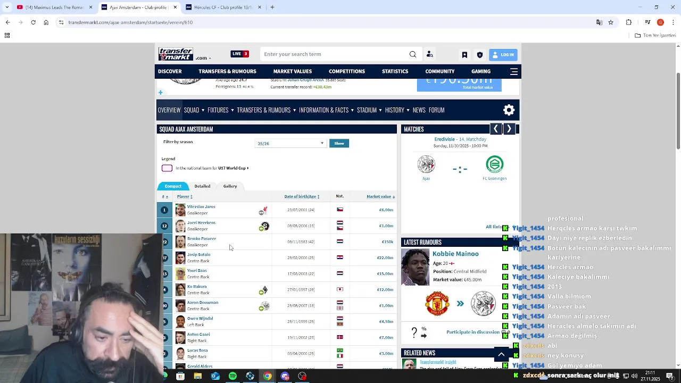Open the GAMING main menu
Viewport: 681px width, 383px height.
tap(481, 71)
